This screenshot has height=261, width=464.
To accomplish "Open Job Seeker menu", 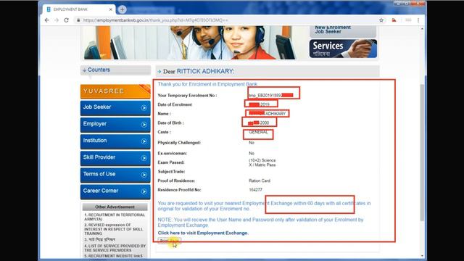I will click(115, 108).
